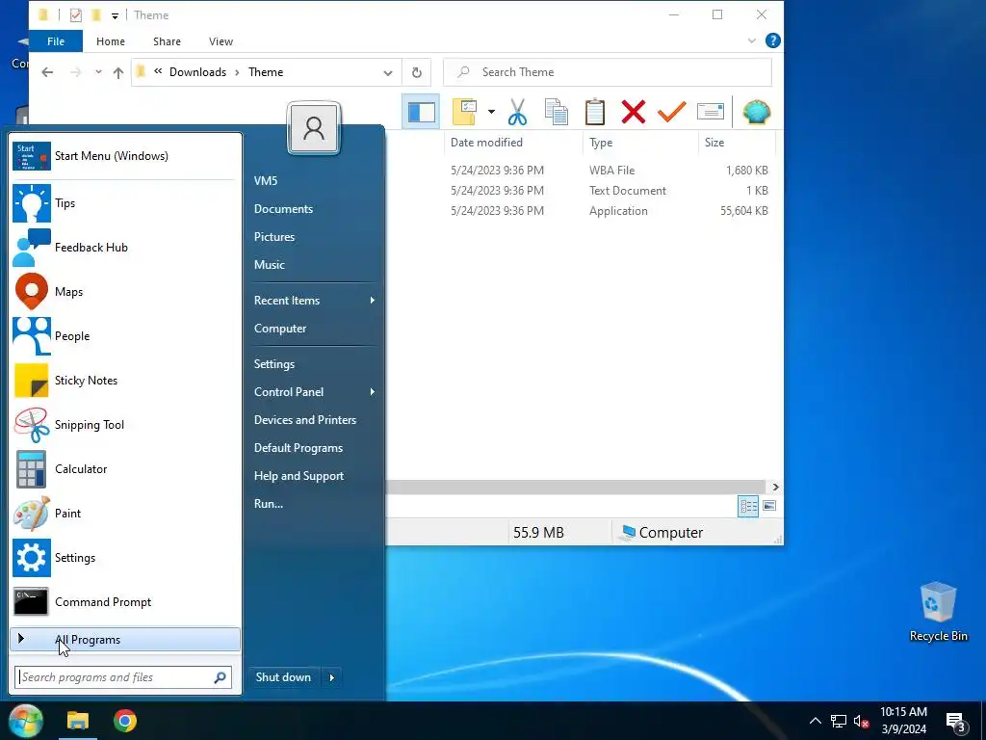Expand All Programs list

125,640
